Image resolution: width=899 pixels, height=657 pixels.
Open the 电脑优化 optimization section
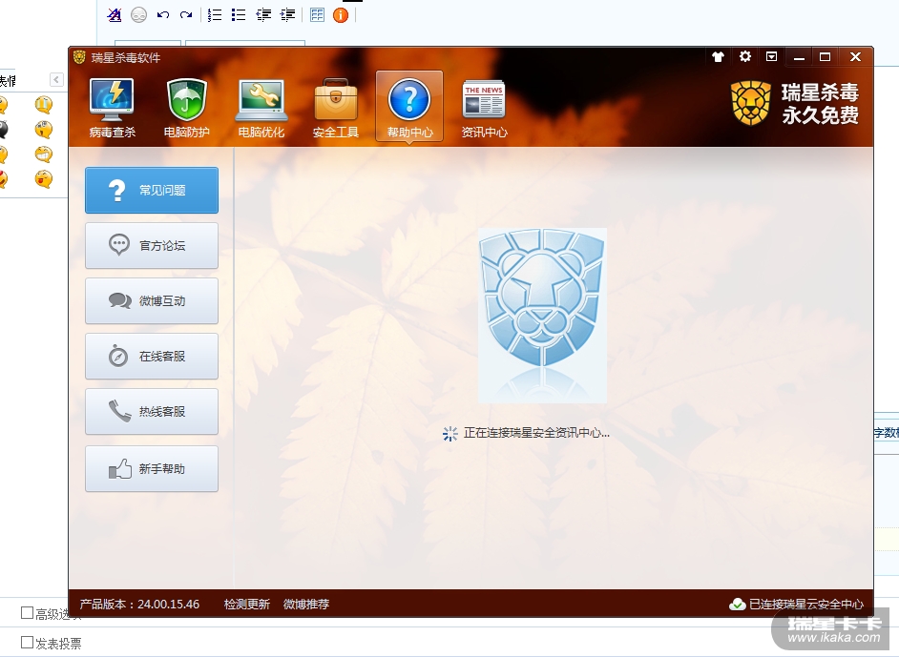[x=261, y=108]
